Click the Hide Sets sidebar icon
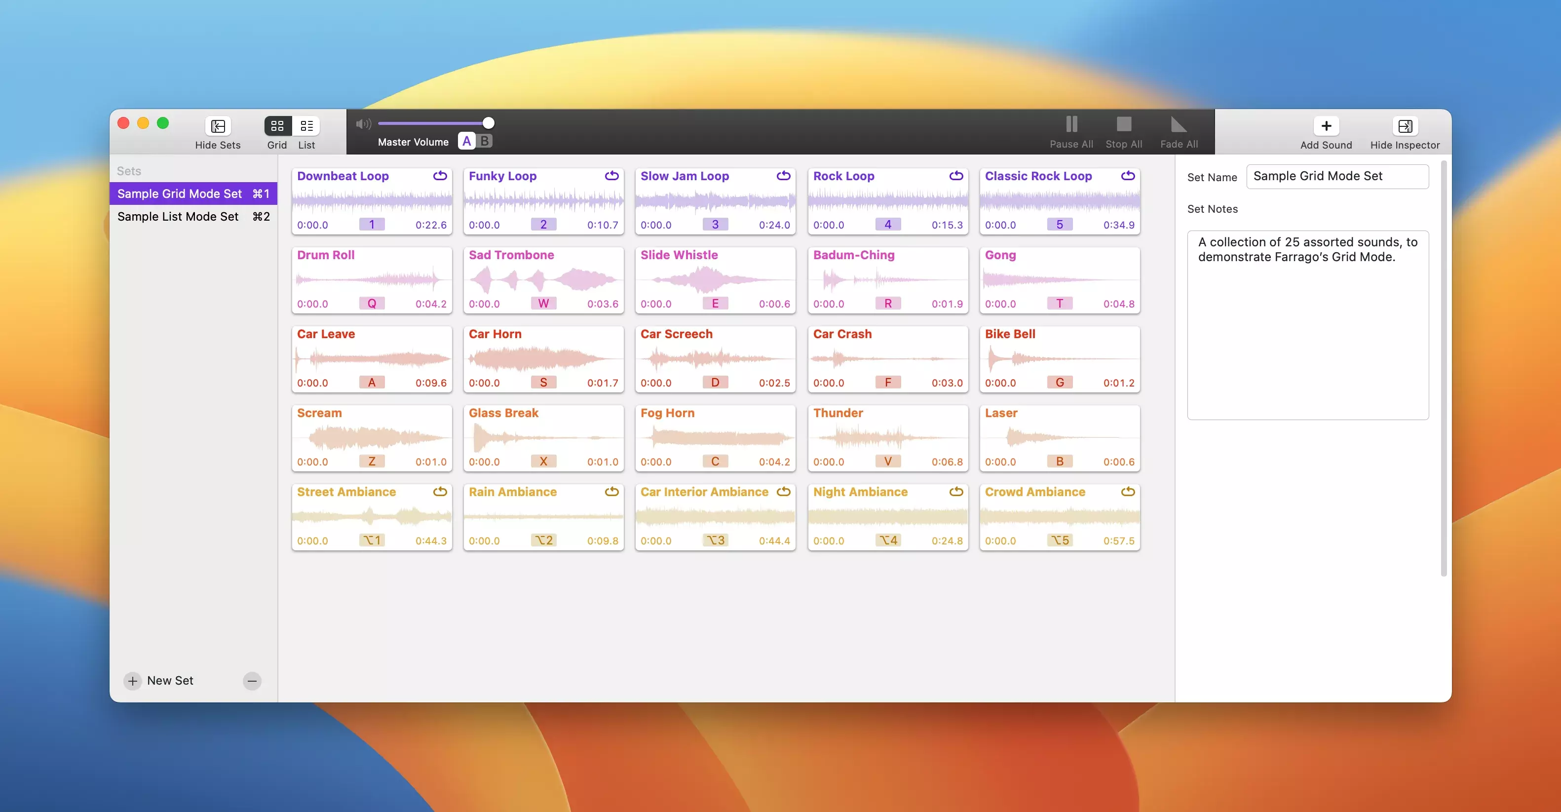1561x812 pixels. coord(218,126)
